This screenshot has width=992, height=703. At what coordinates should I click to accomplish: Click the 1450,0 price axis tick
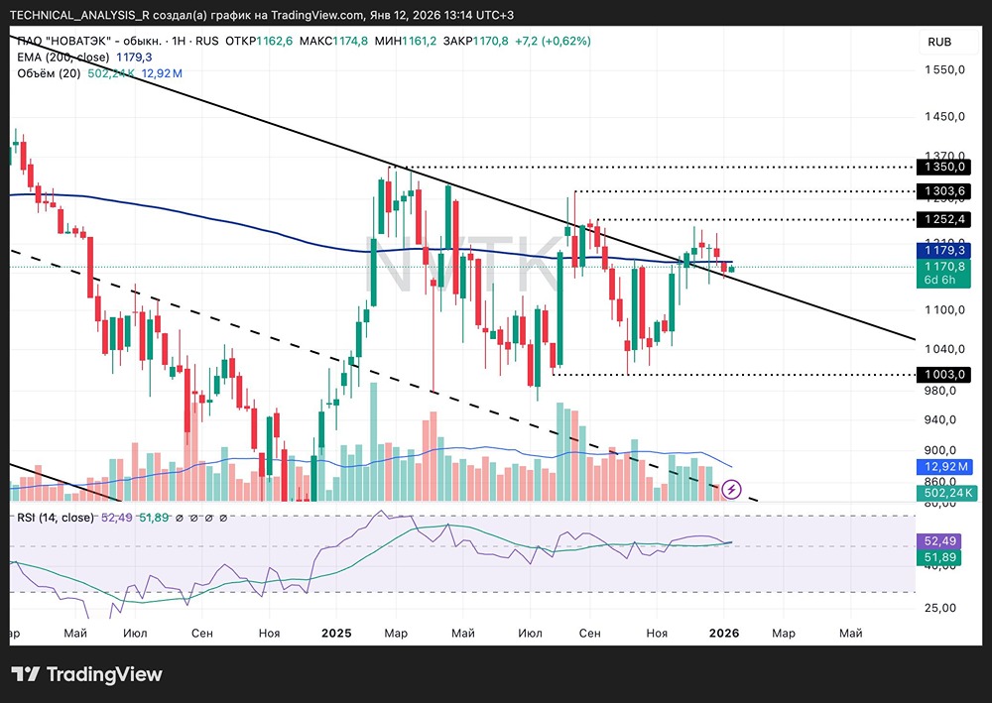944,117
